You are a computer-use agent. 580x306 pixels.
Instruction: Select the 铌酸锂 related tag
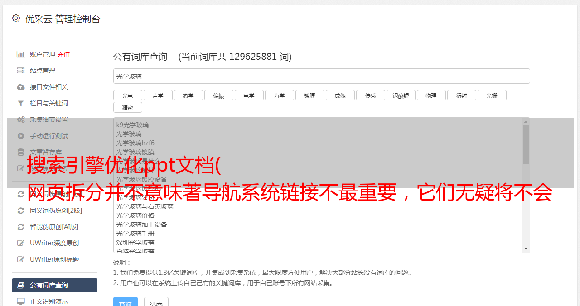(401, 95)
